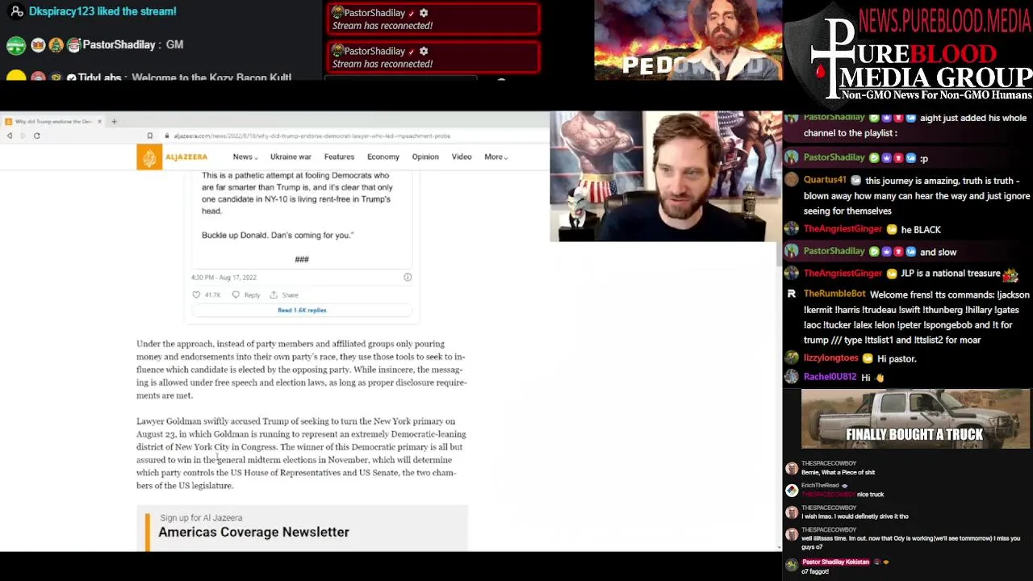Click the tweet Reply bubble icon
Screen dimensions: 1033x581
[x=236, y=295]
